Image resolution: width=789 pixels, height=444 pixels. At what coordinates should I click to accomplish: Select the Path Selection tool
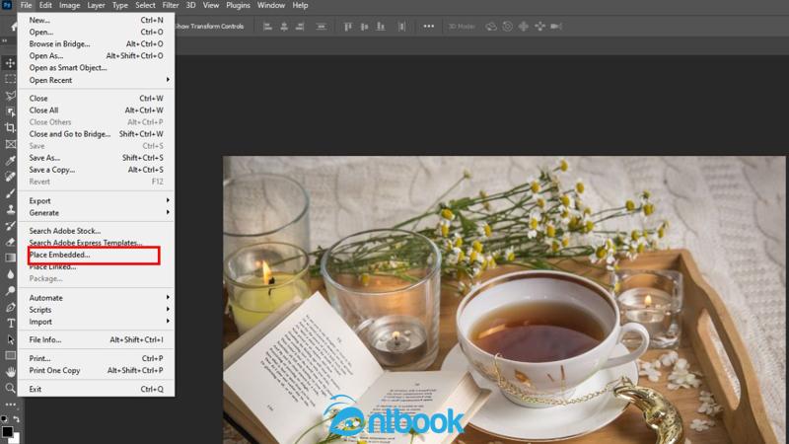pos(10,339)
